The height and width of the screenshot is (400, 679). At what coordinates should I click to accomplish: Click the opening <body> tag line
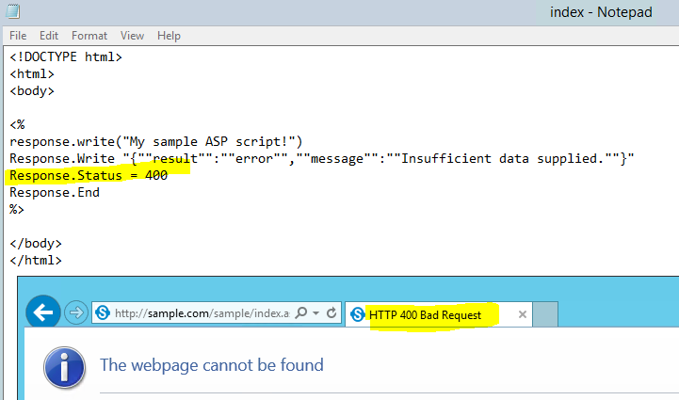tap(32, 91)
